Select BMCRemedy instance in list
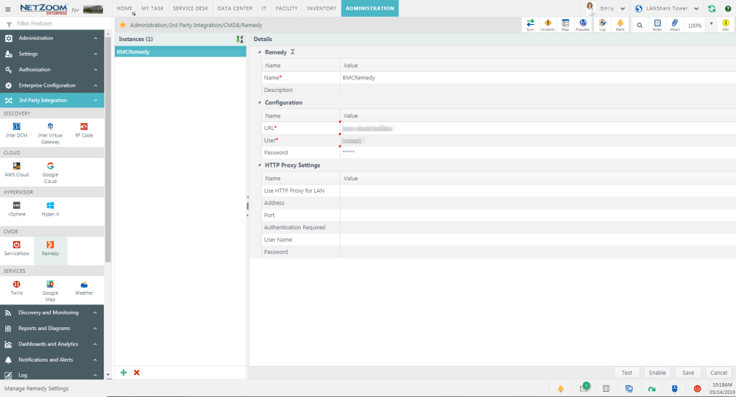736x397 pixels. coord(180,51)
